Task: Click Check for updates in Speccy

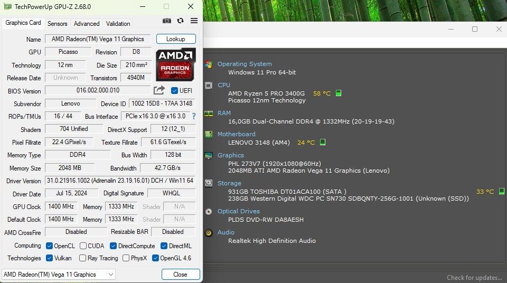Action: click(x=474, y=278)
